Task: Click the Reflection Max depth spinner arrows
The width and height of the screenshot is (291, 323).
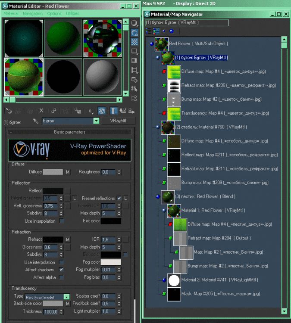Action: point(119,214)
